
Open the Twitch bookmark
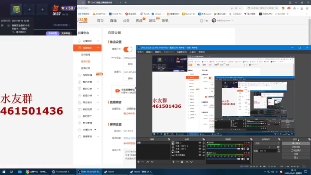(x=145, y=14)
